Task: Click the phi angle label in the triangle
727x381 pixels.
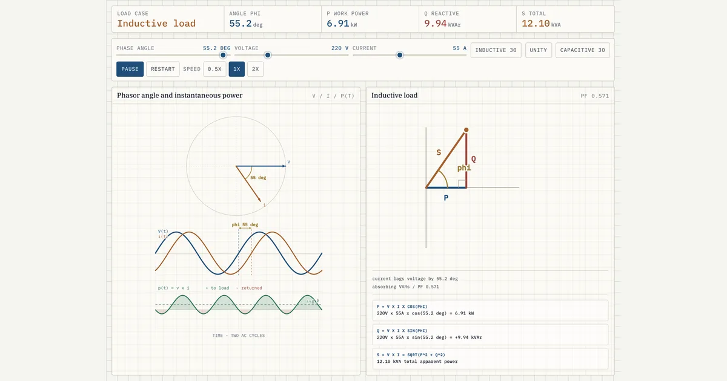Action: tap(463, 168)
